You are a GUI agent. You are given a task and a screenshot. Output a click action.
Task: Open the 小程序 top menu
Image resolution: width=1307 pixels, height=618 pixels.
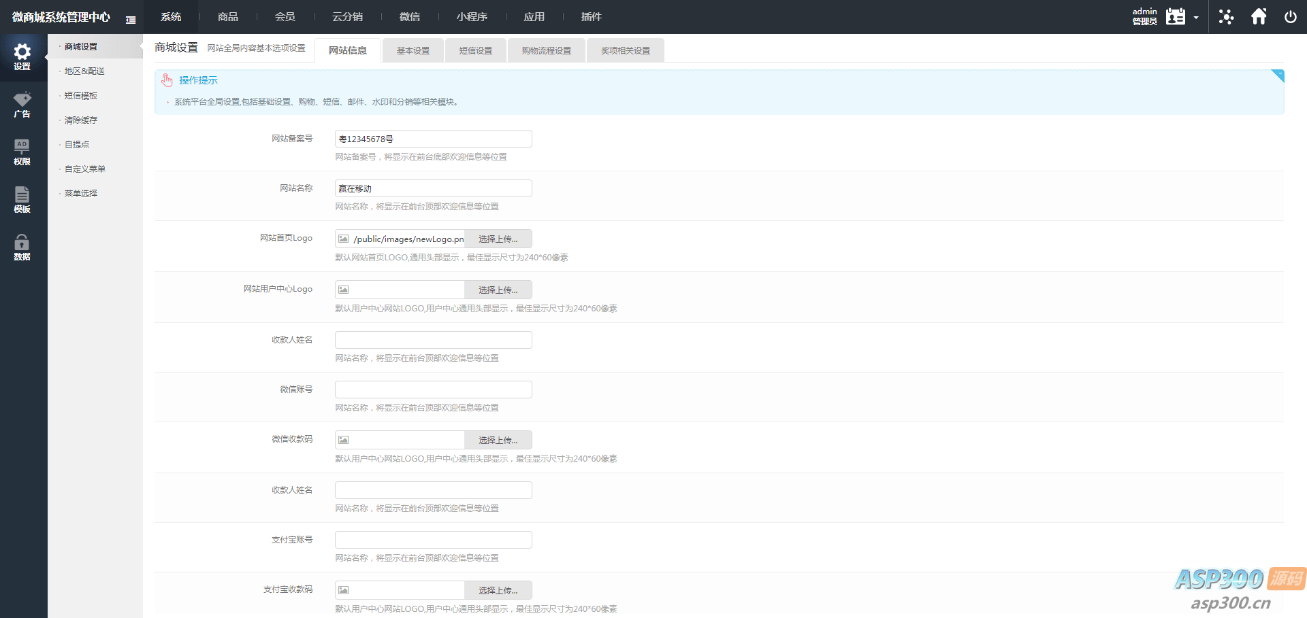point(472,17)
